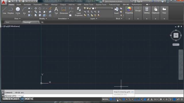Viewport: 184px width, 103px height.
Task: Select the Arc drawing tool
Action: [x=24, y=11]
